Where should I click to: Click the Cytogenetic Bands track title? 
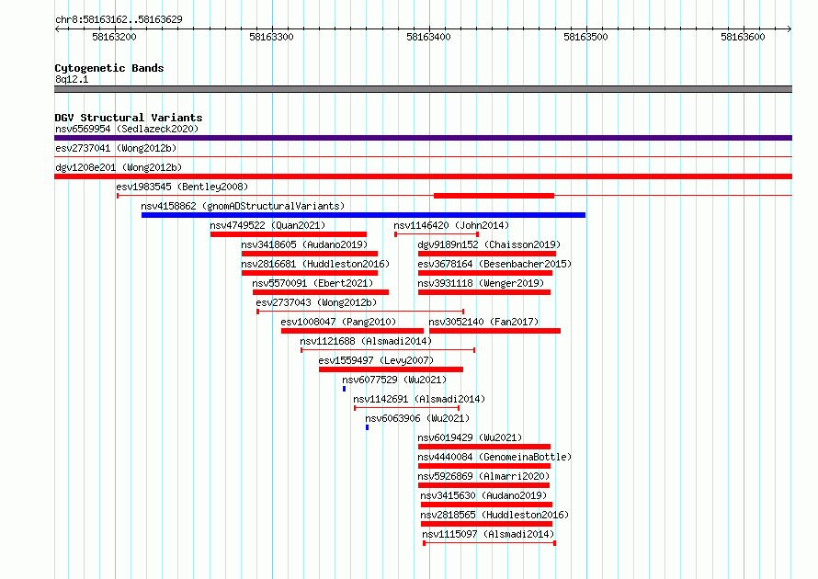(109, 68)
